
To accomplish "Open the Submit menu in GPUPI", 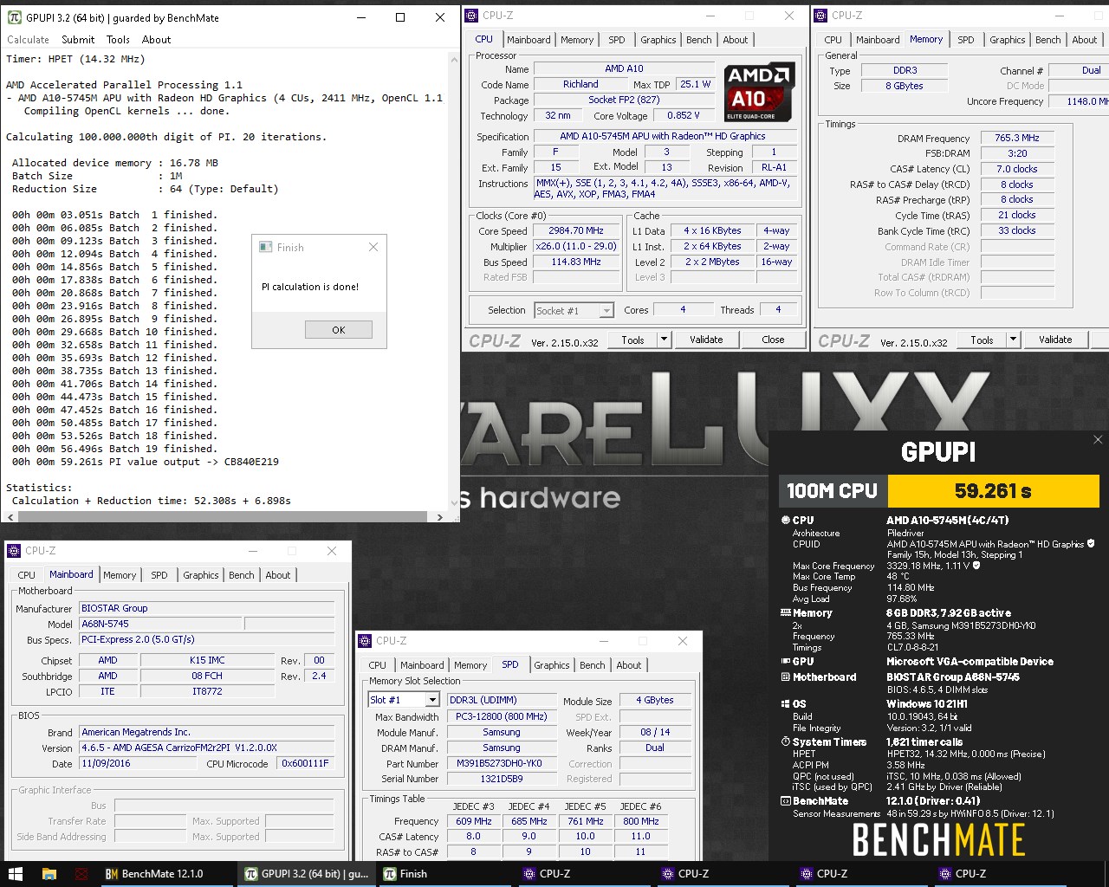I will [x=78, y=40].
